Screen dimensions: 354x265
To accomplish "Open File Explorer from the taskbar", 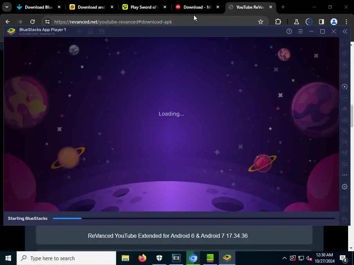I will click(x=125, y=258).
